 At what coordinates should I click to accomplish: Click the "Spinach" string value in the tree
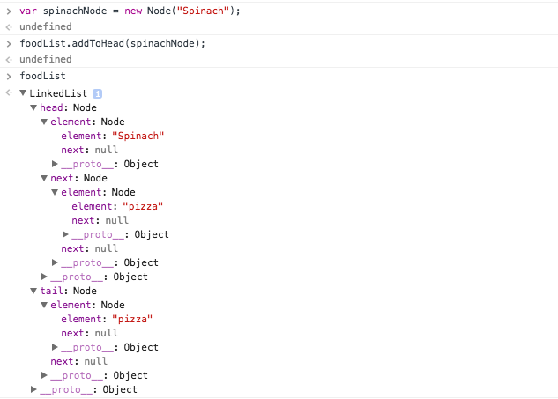click(138, 136)
